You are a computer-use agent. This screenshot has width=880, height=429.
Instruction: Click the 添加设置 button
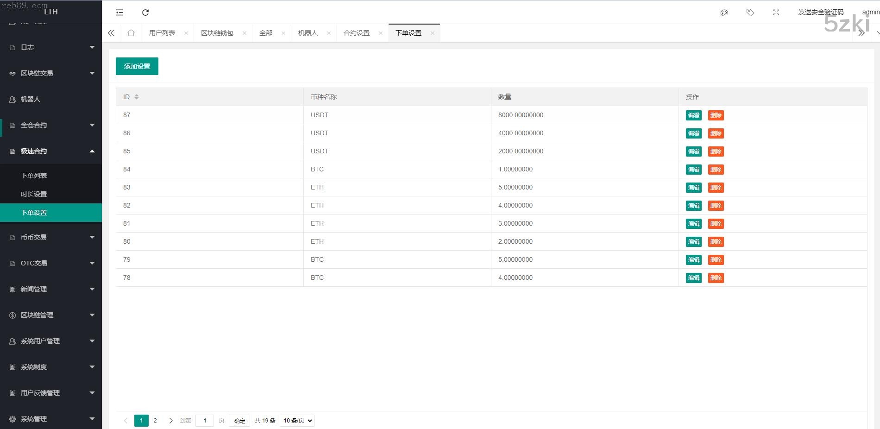[x=137, y=66]
